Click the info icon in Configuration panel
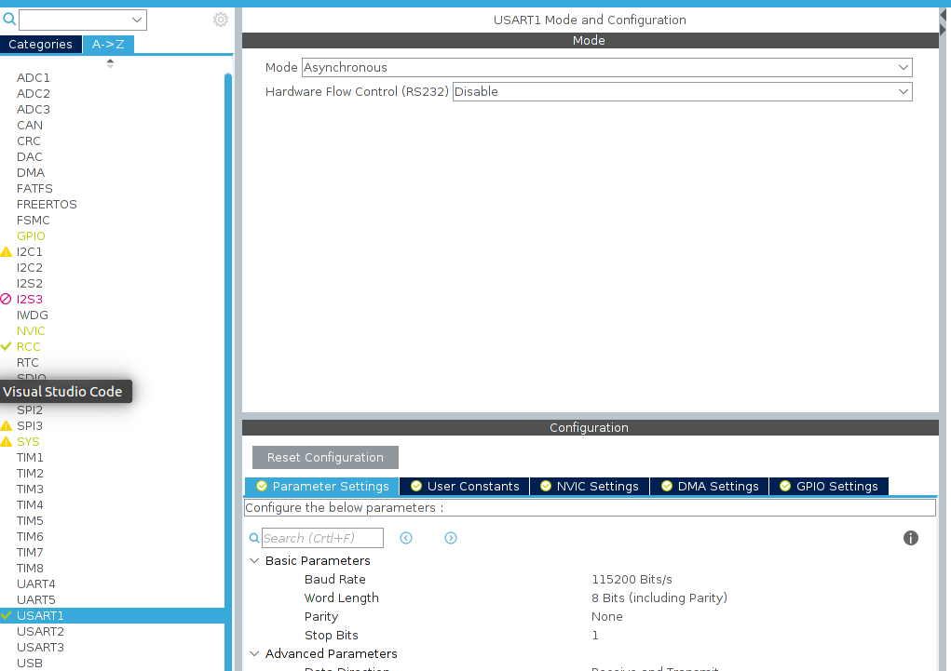The height and width of the screenshot is (671, 951). click(910, 538)
